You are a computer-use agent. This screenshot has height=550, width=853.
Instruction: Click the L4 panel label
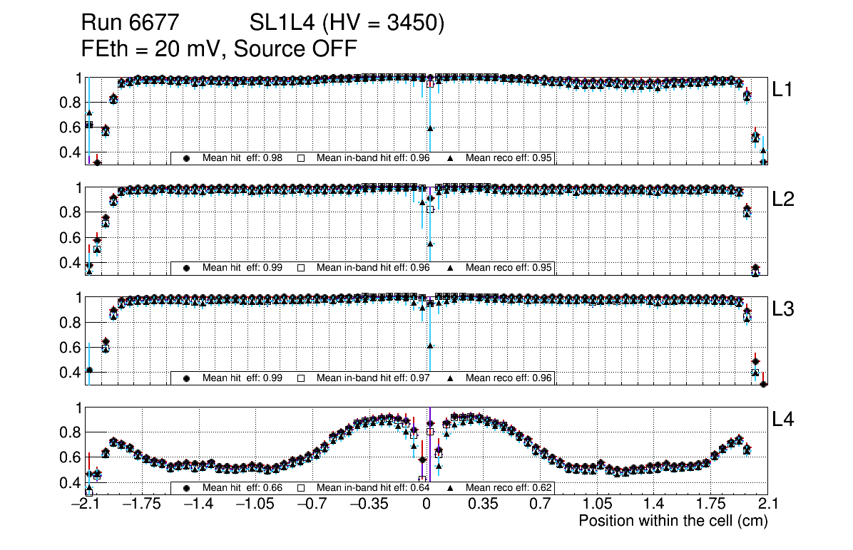tap(783, 420)
